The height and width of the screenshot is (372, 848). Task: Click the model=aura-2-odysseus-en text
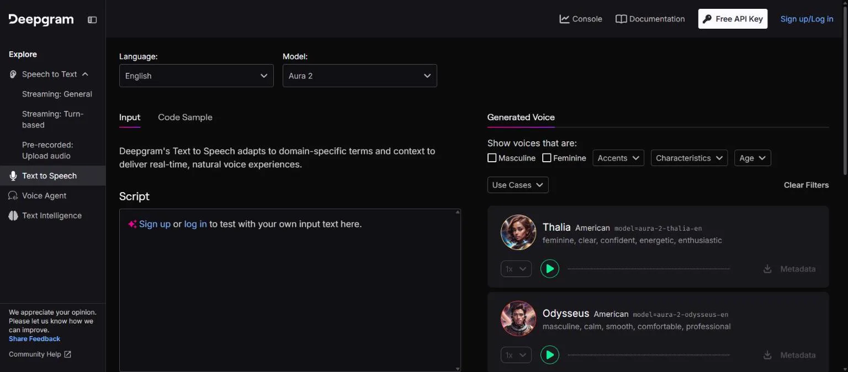[x=681, y=314]
